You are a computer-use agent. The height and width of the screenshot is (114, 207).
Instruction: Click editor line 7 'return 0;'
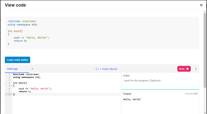tap(25, 91)
